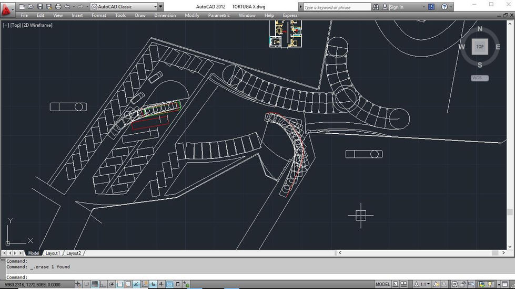Click W on the ViewCube compass

point(461,47)
